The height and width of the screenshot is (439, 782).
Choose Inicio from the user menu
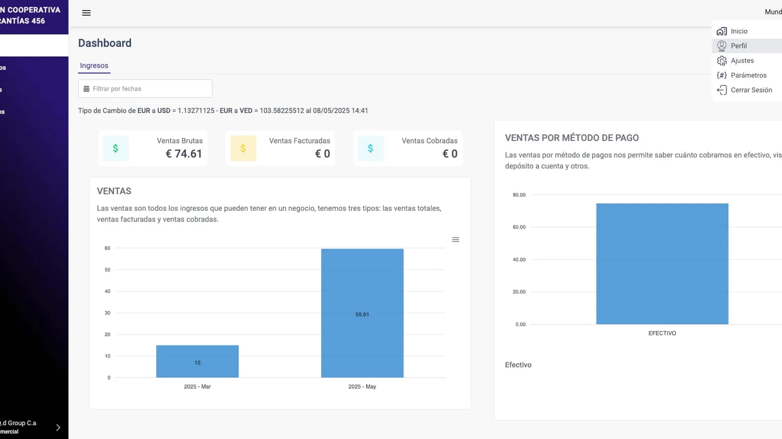pyautogui.click(x=747, y=31)
